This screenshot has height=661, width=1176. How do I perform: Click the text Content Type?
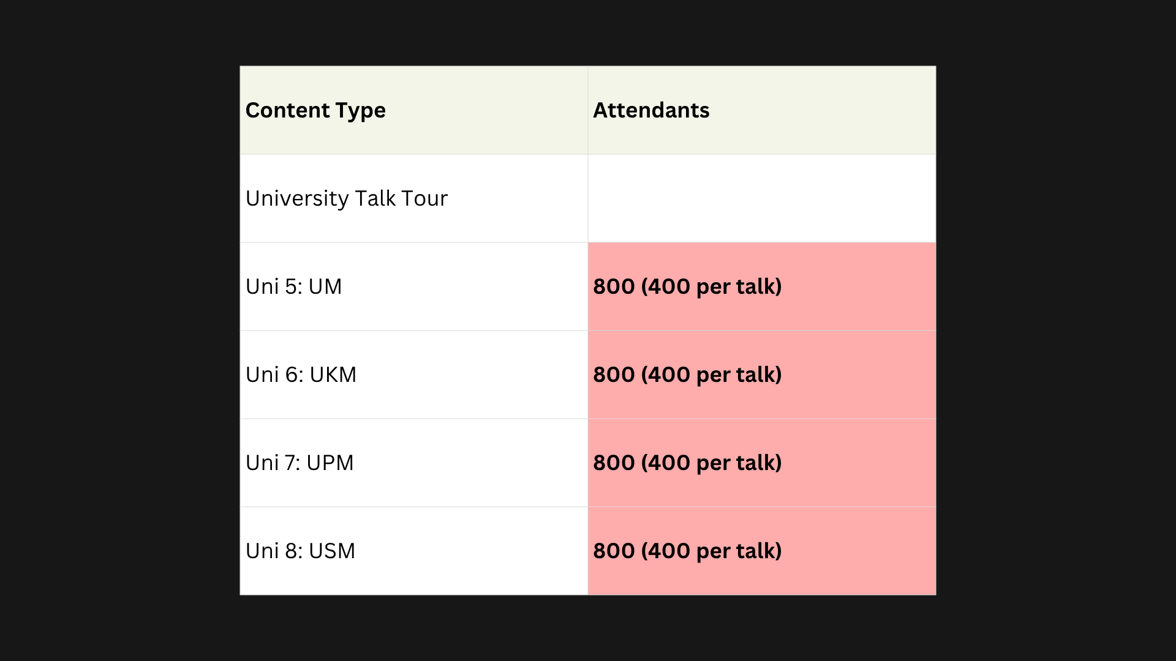315,111
